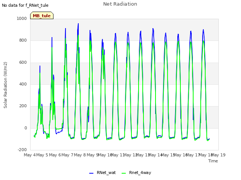Click the 0 y-axis tick label

26,128
